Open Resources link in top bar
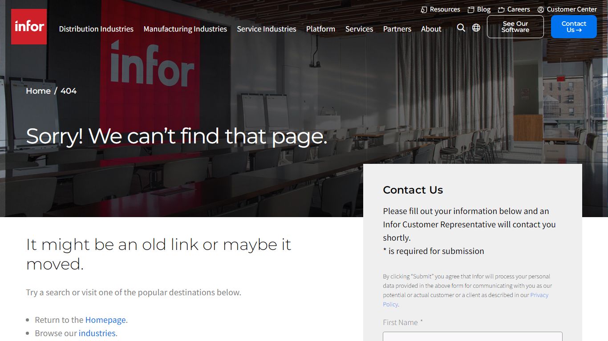Screen dimensions: 608x341 pos(440,9)
